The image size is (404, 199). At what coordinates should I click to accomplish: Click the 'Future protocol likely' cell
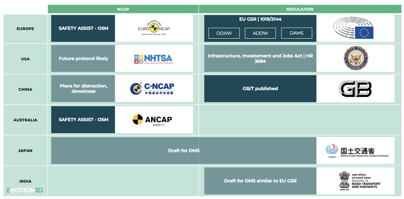pyautogui.click(x=83, y=58)
